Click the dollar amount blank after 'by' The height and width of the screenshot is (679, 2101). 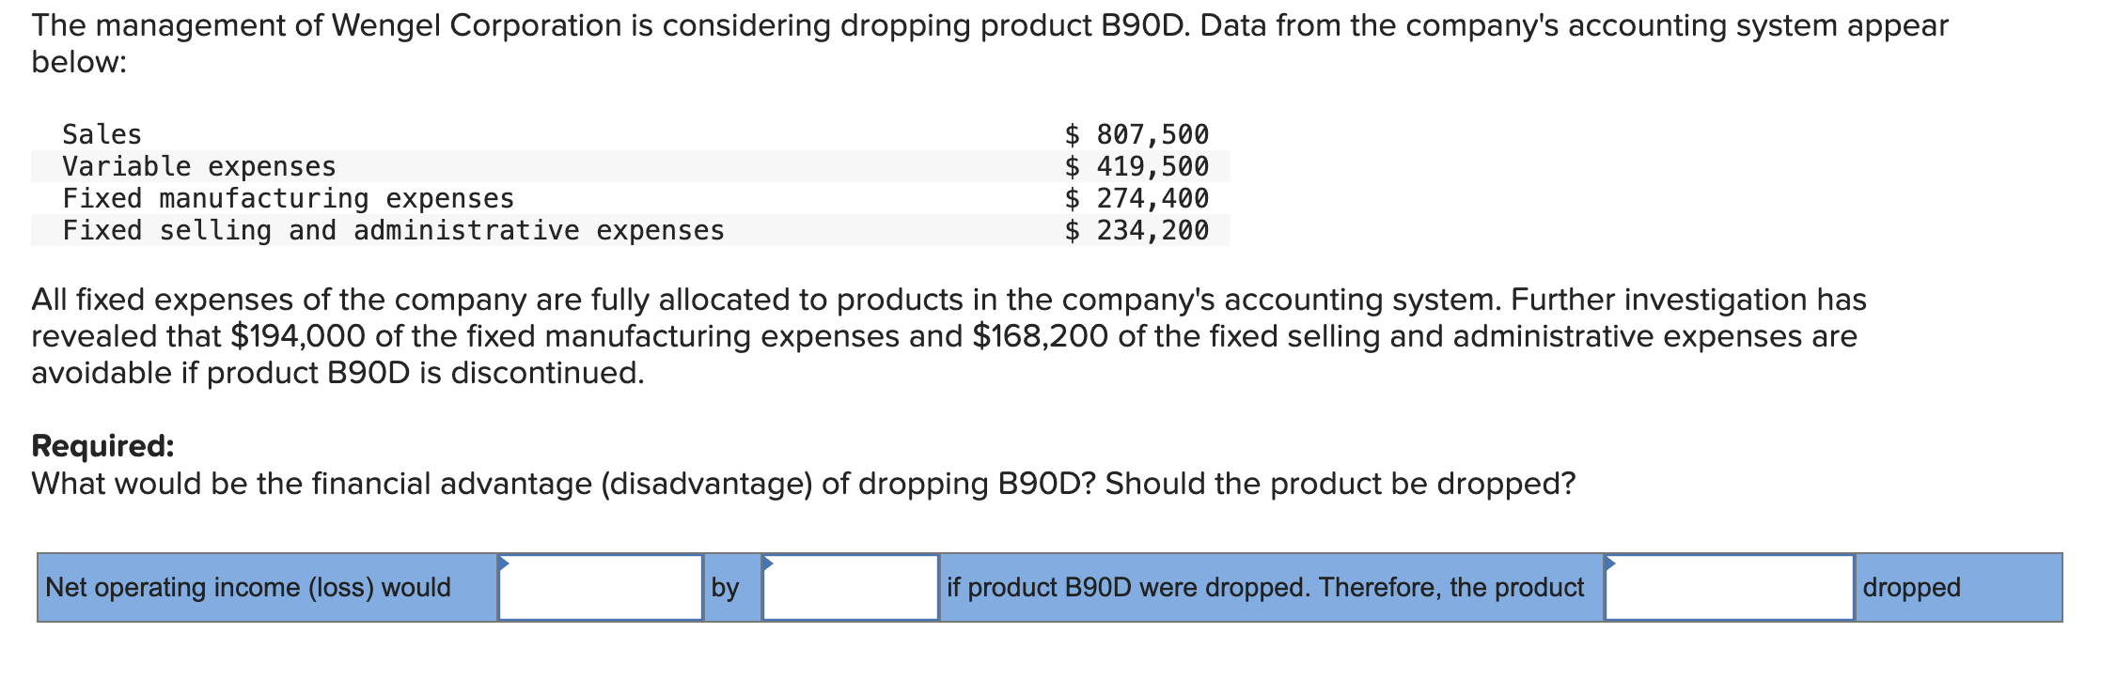point(851,590)
